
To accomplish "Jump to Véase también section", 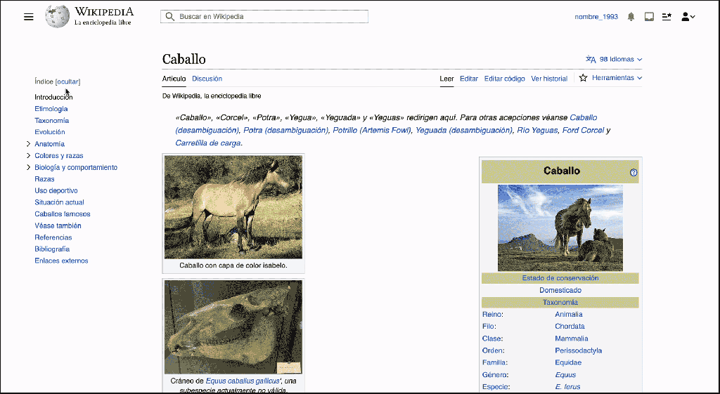I will pyautogui.click(x=58, y=225).
